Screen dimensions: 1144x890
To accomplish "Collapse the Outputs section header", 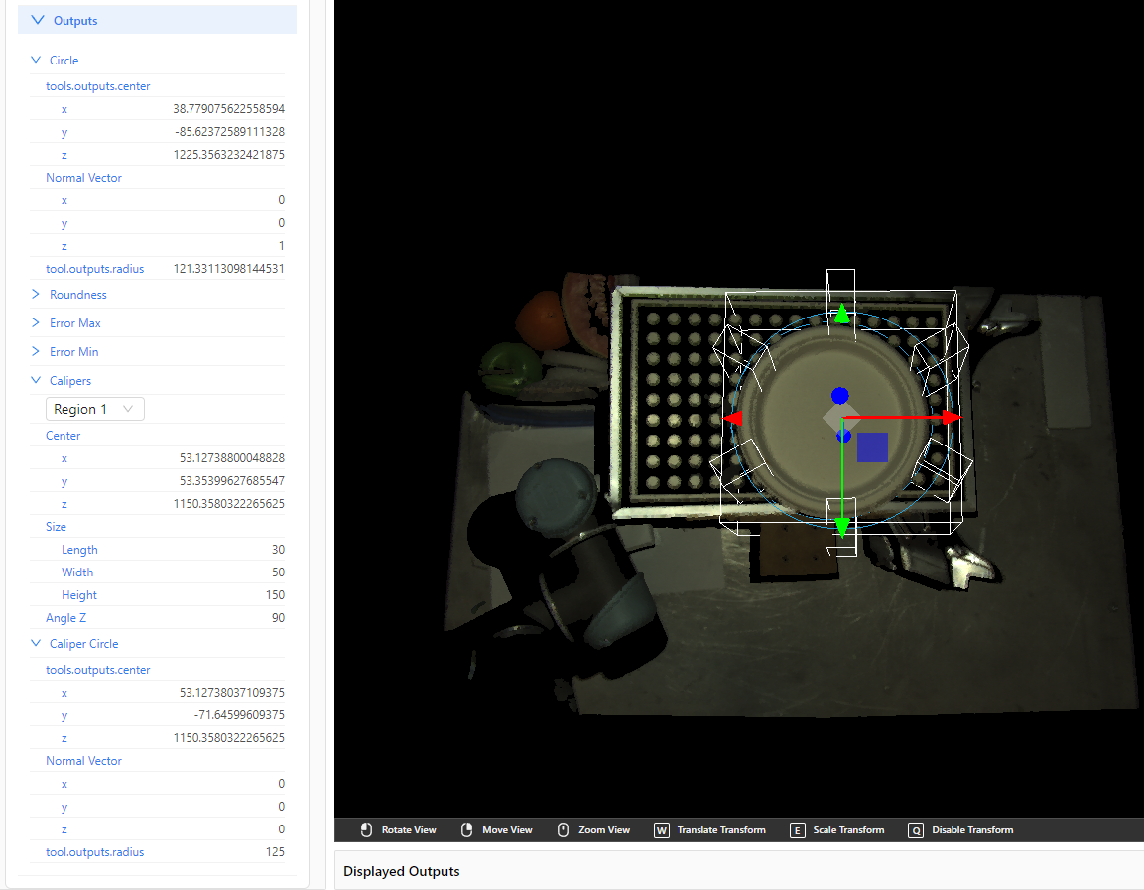I will 157,21.
